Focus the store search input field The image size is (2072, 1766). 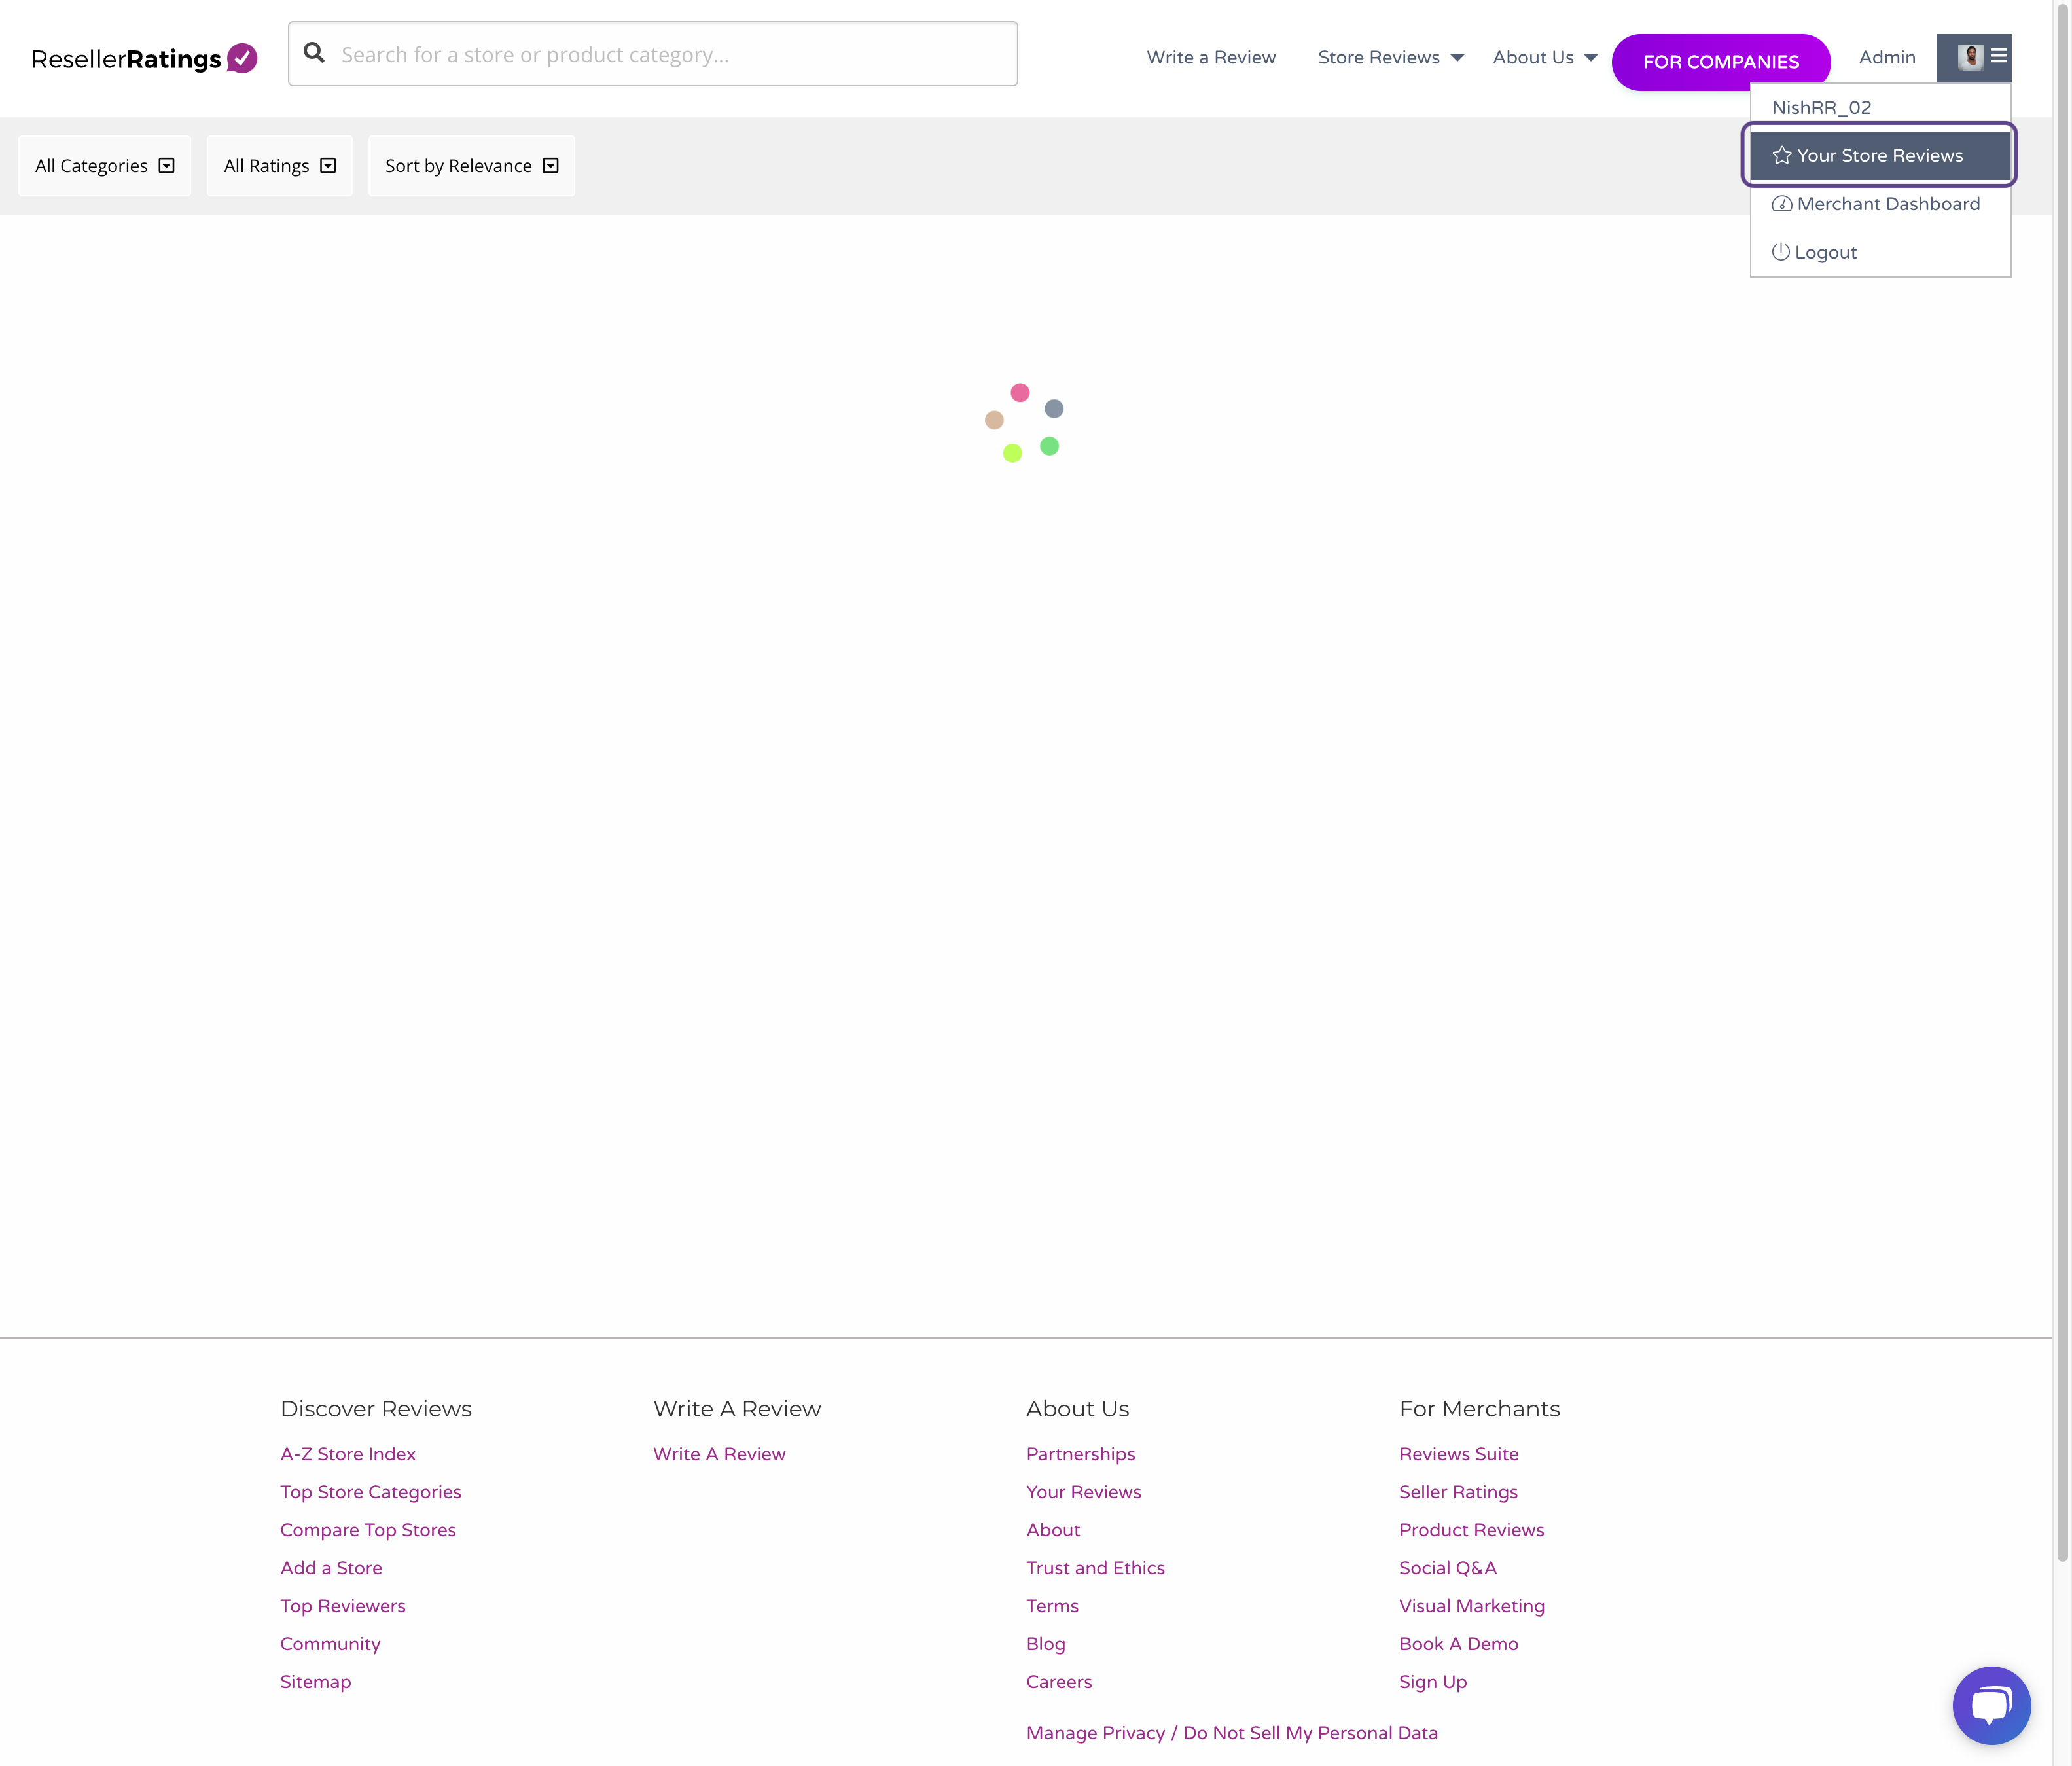tap(653, 54)
